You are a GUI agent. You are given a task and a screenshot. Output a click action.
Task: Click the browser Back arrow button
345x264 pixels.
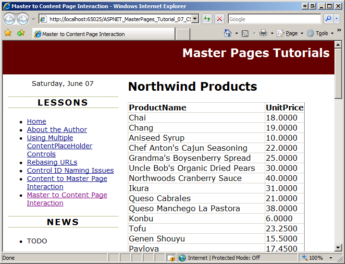(x=9, y=19)
